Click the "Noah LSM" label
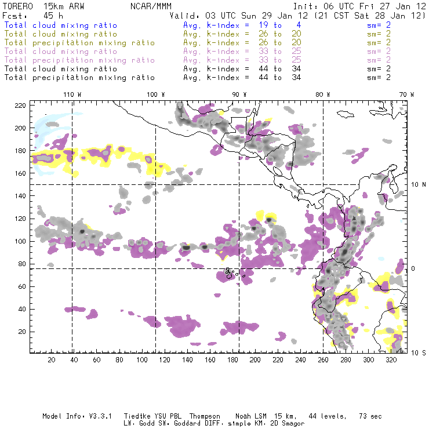The width and height of the screenshot is (429, 429). pyautogui.click(x=251, y=416)
